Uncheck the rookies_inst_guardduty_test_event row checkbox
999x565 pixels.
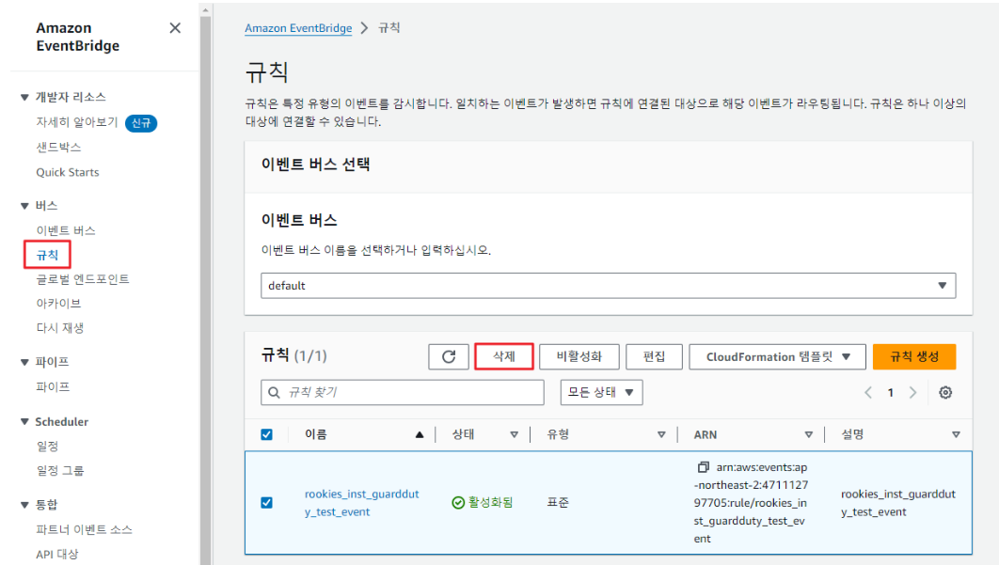[266, 503]
